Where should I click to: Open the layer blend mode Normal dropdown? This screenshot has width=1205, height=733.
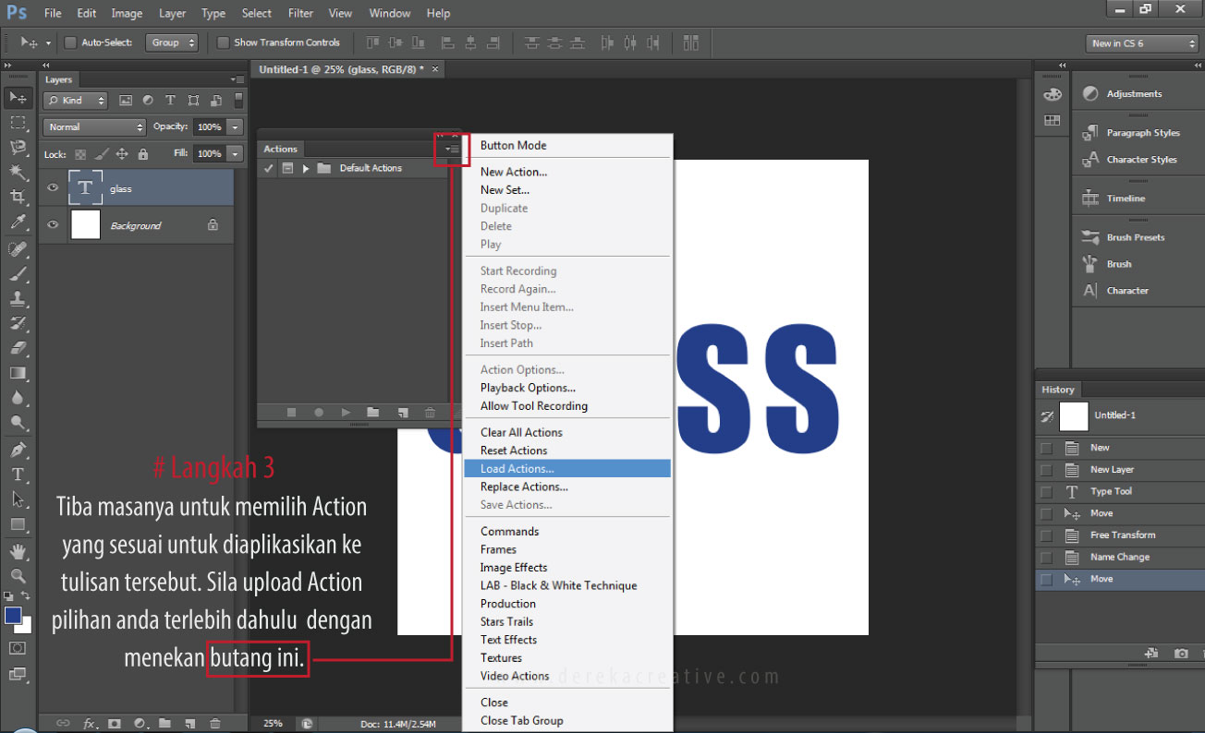click(96, 127)
